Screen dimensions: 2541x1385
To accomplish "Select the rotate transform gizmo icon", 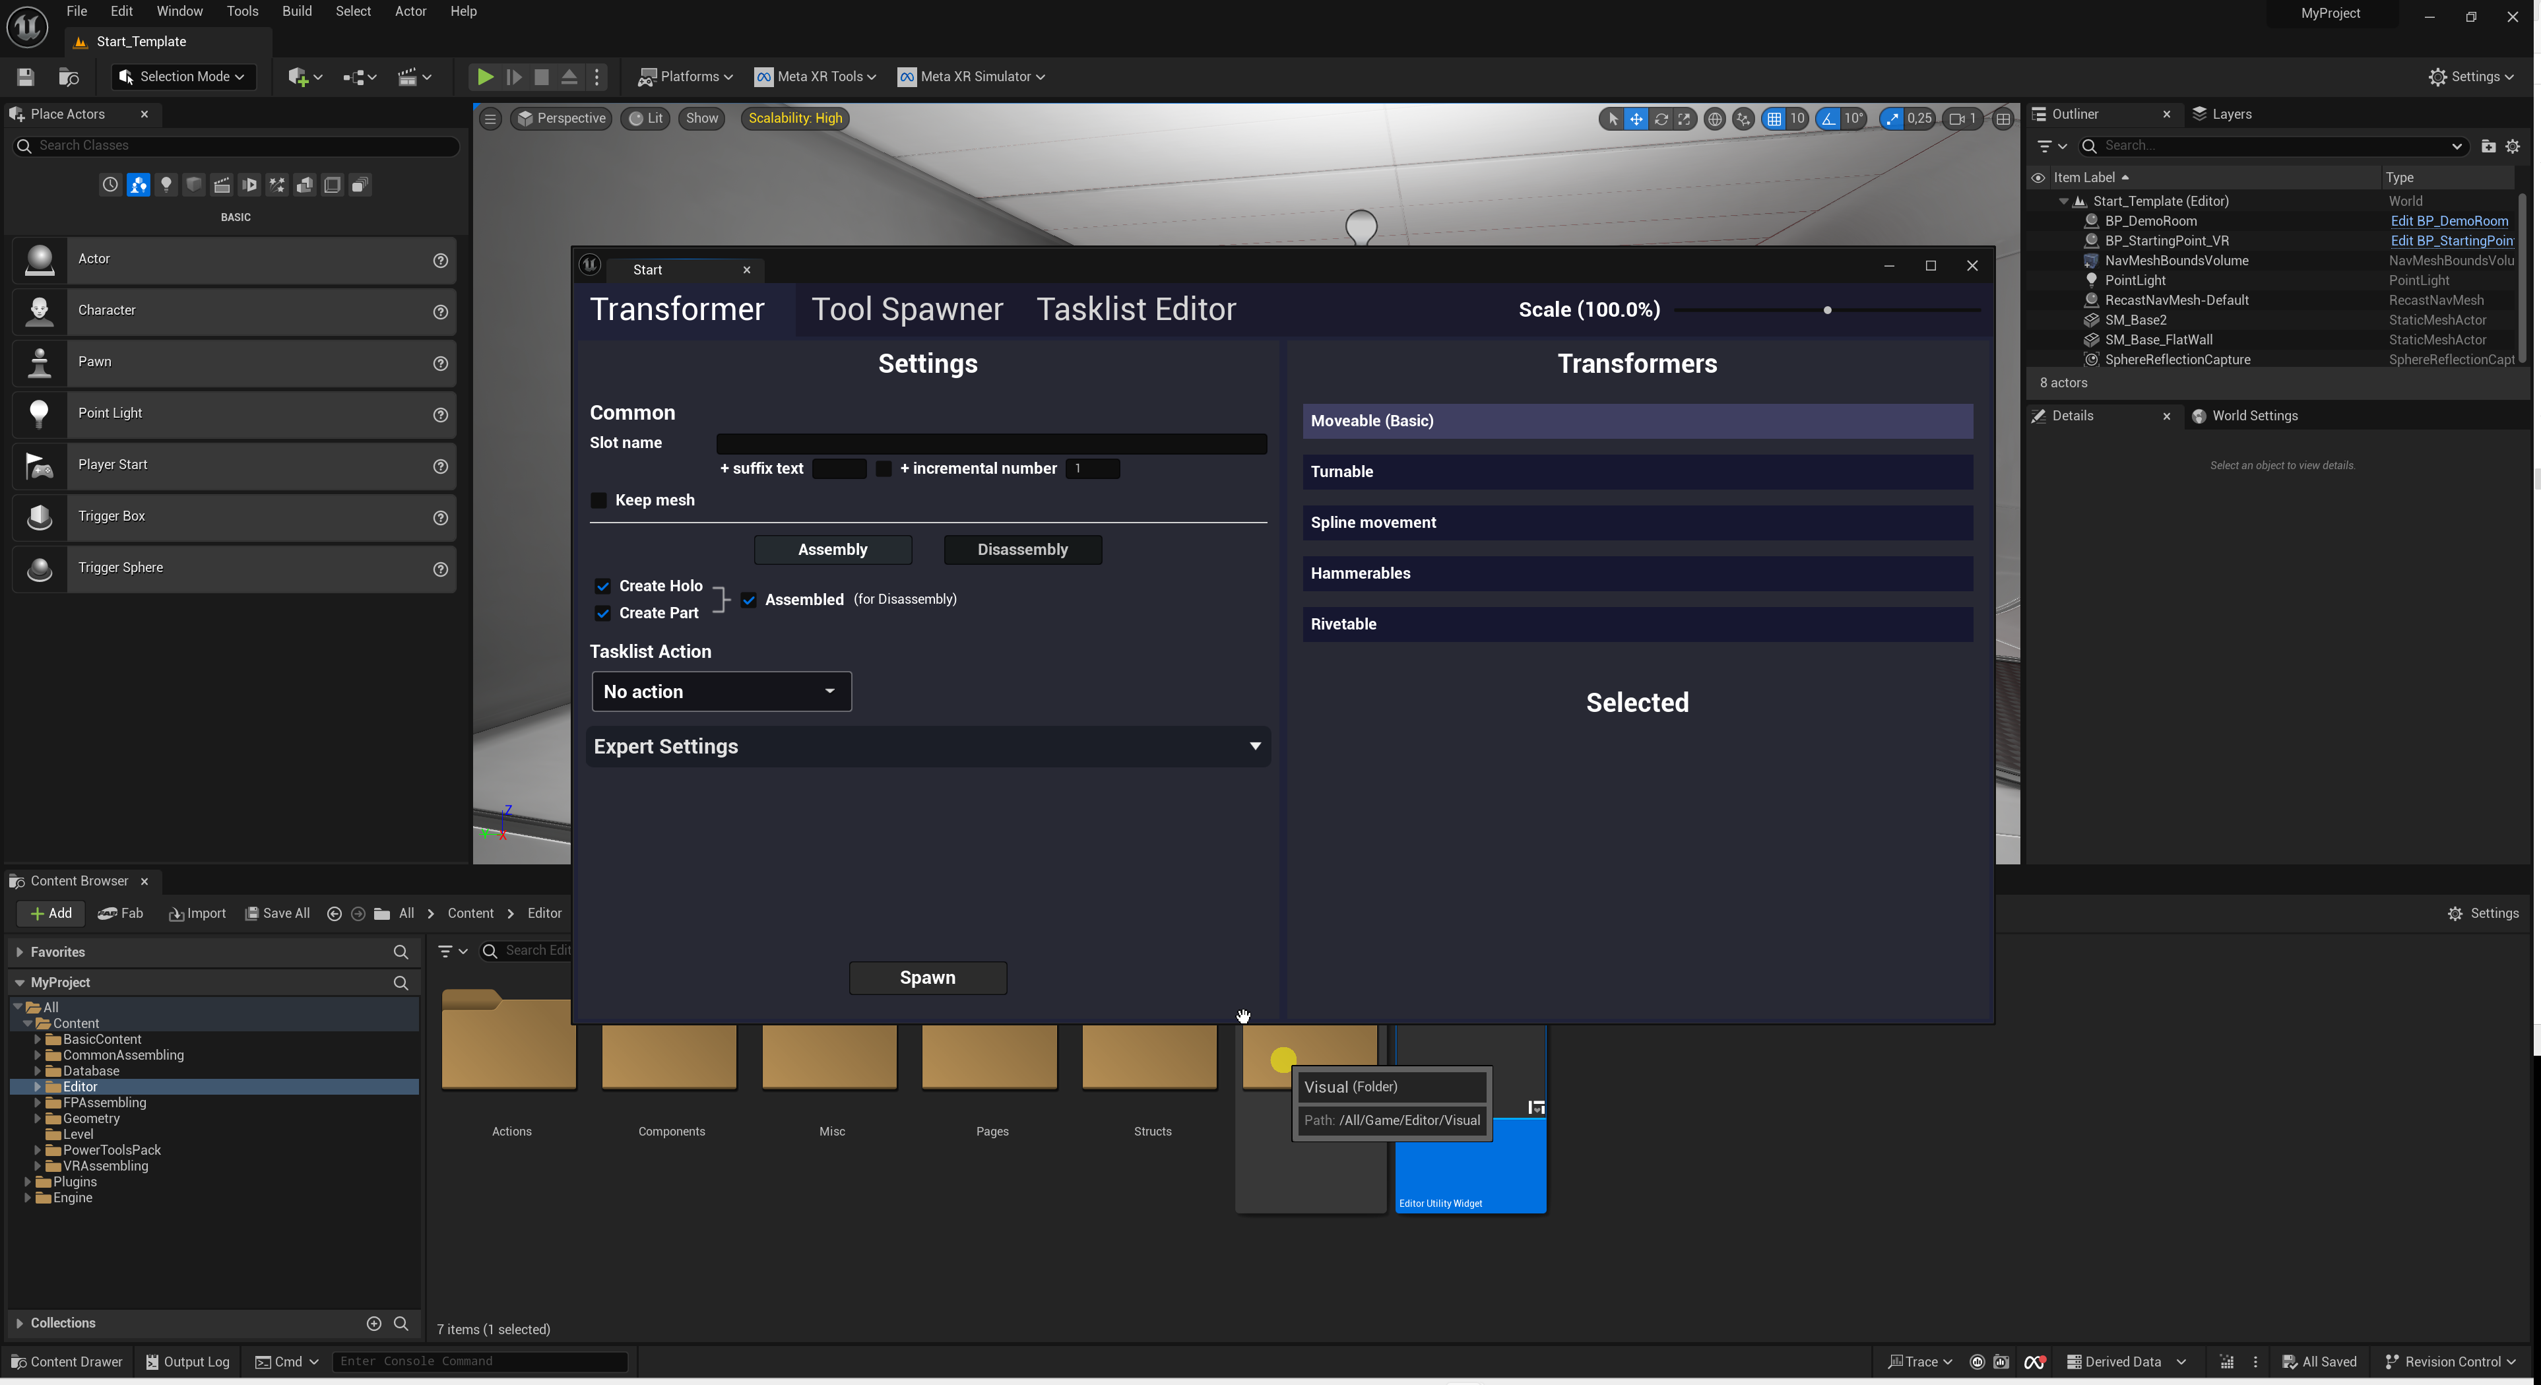I will 1661,118.
